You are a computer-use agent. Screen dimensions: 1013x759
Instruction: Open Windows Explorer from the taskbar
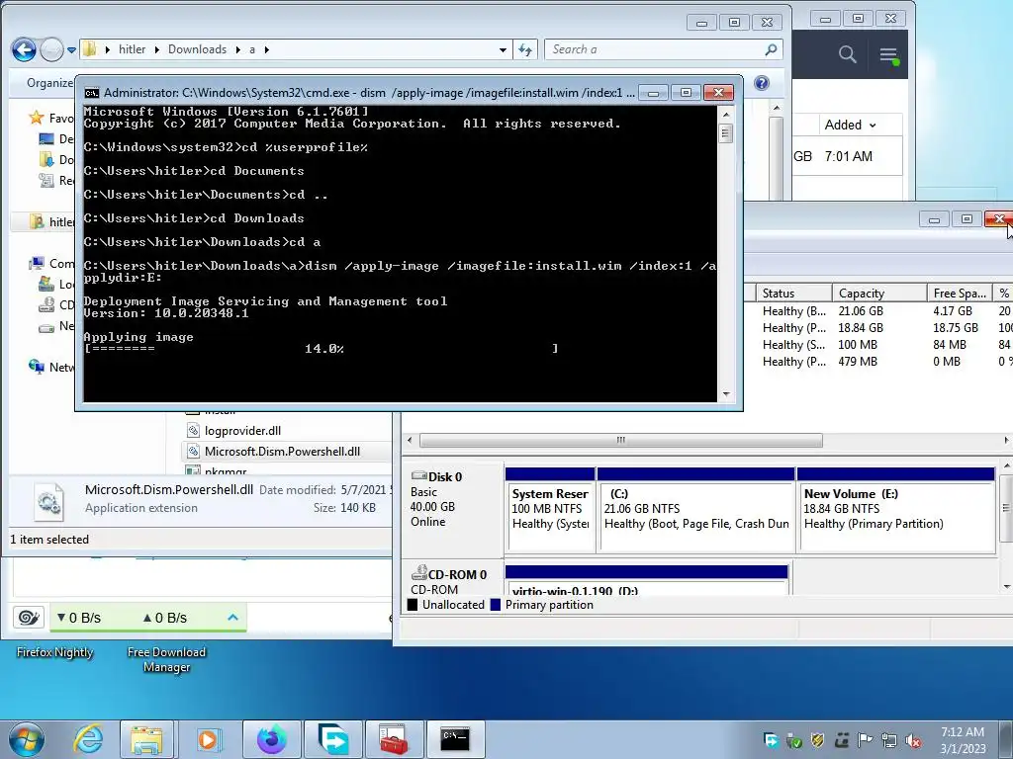(x=146, y=739)
